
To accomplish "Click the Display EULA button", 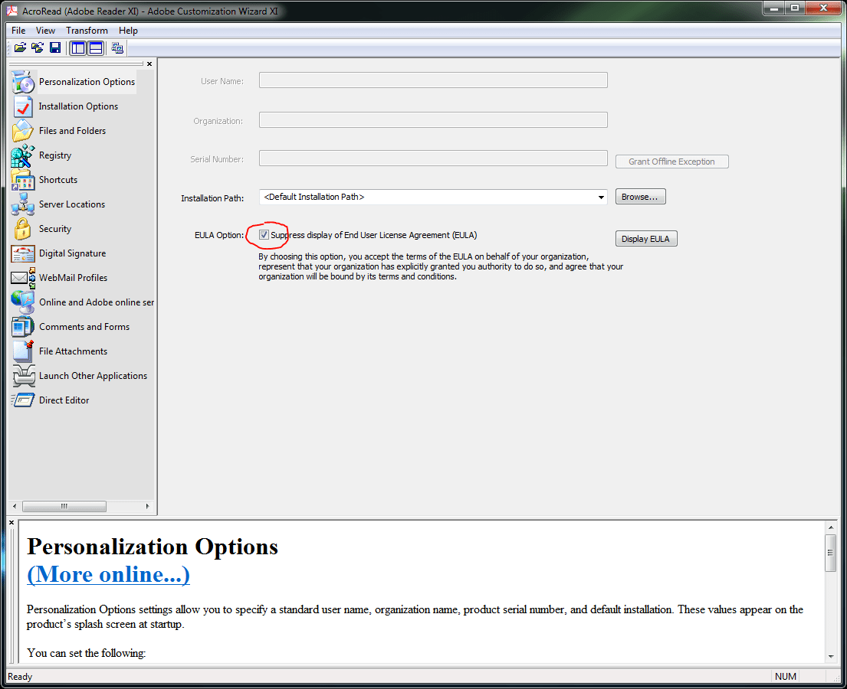I will [x=645, y=238].
